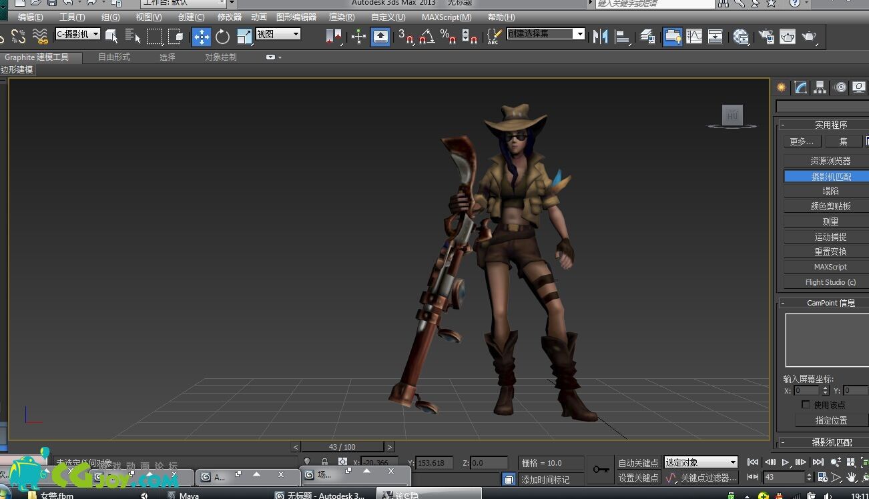Screen dimensions: 869x499
Task: Open the workspace selector dropdown
Action: point(184,3)
